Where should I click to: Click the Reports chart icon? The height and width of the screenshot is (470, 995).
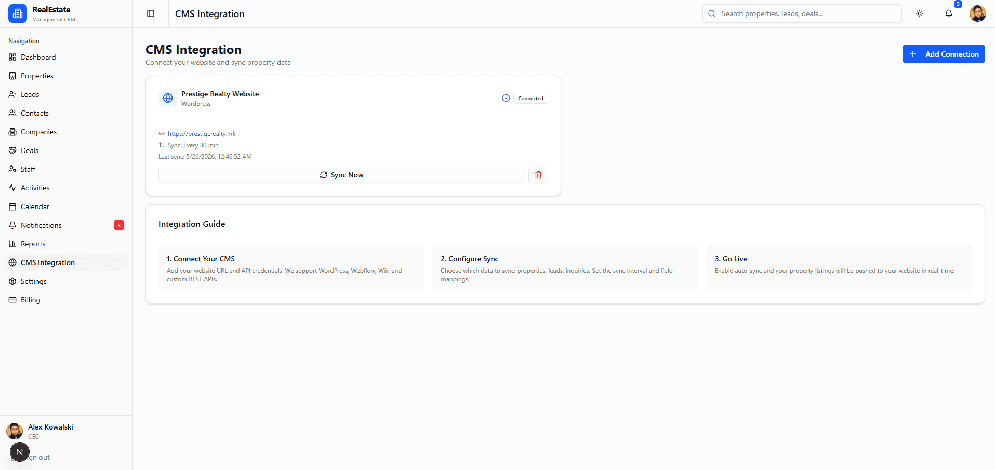pos(12,244)
